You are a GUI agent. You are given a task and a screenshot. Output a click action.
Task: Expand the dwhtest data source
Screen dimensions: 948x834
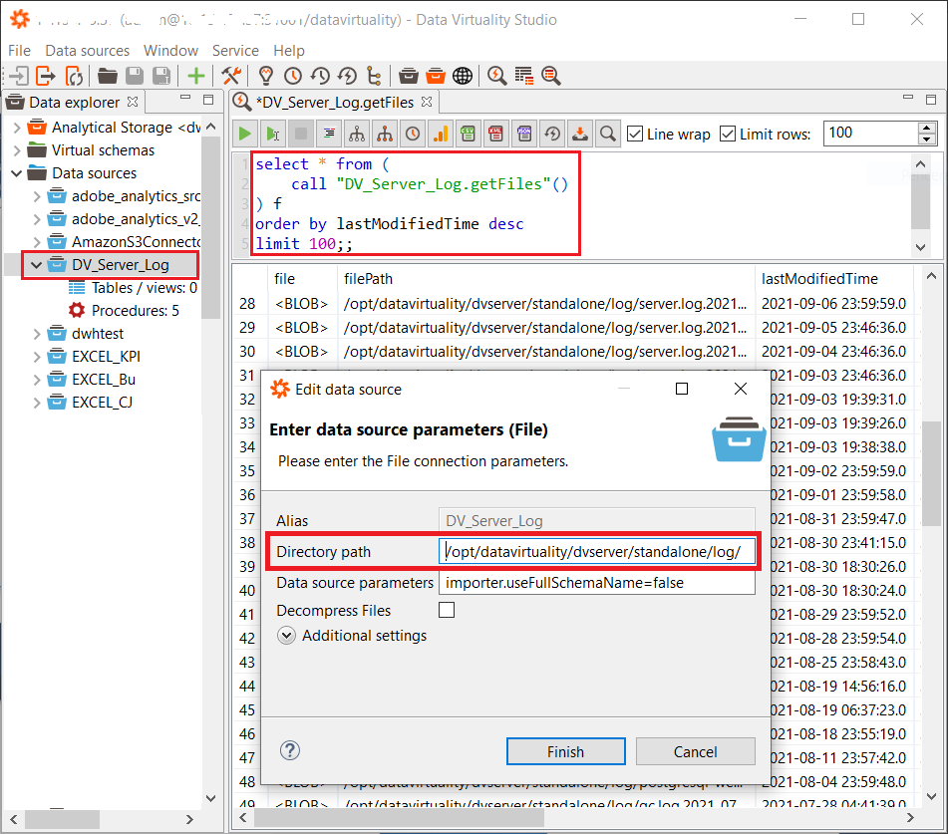tap(37, 334)
